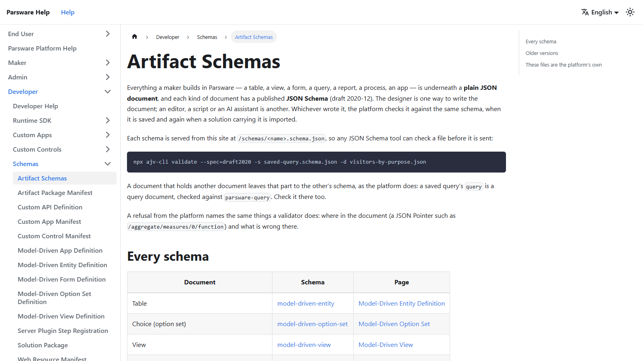643x361 pixels.
Task: Click the home breadcrumb icon
Action: (135, 37)
